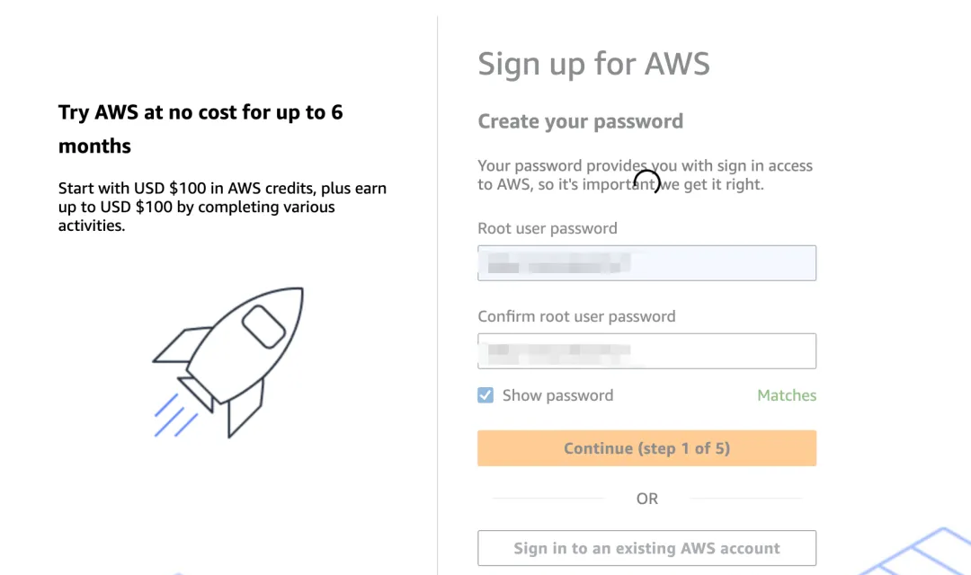Click the rocket window porthole
This screenshot has height=575, width=971.
(263, 327)
